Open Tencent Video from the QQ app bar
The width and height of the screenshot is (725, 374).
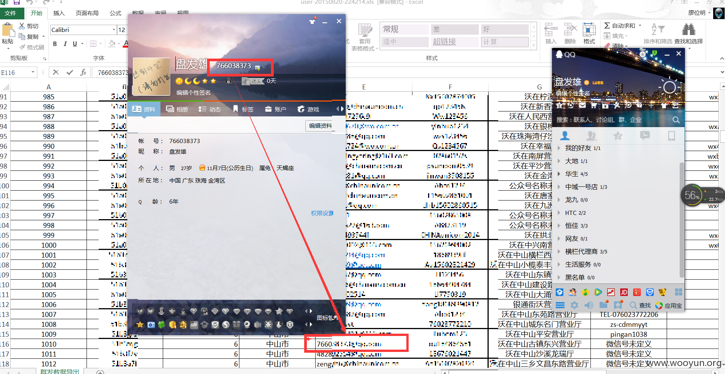598,292
